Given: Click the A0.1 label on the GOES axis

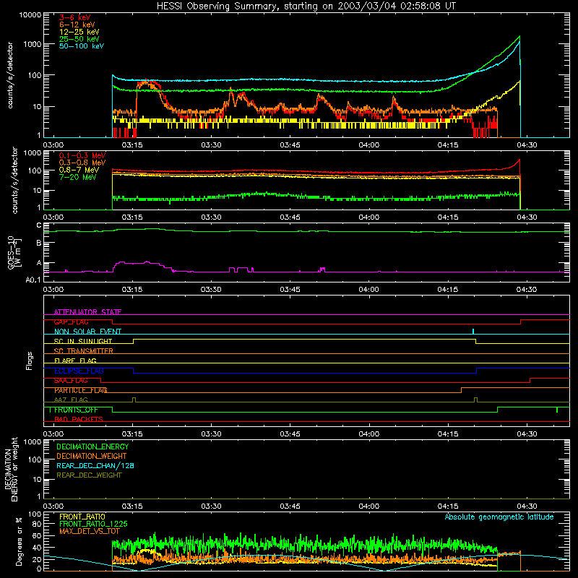Looking at the screenshot, I should click(x=33, y=280).
